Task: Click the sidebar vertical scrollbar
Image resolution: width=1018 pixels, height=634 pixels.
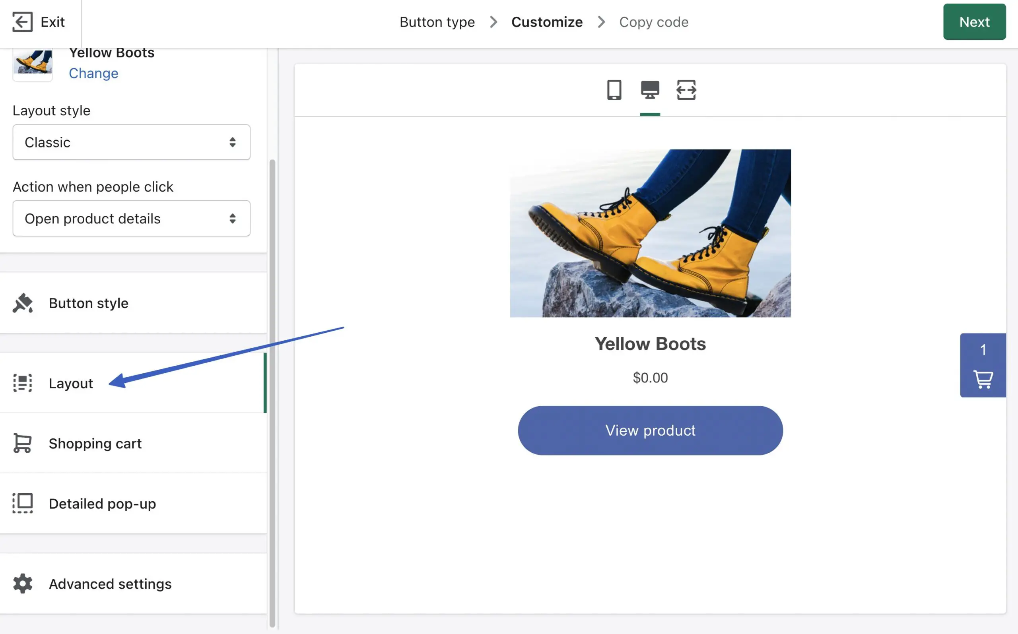Action: click(x=272, y=393)
